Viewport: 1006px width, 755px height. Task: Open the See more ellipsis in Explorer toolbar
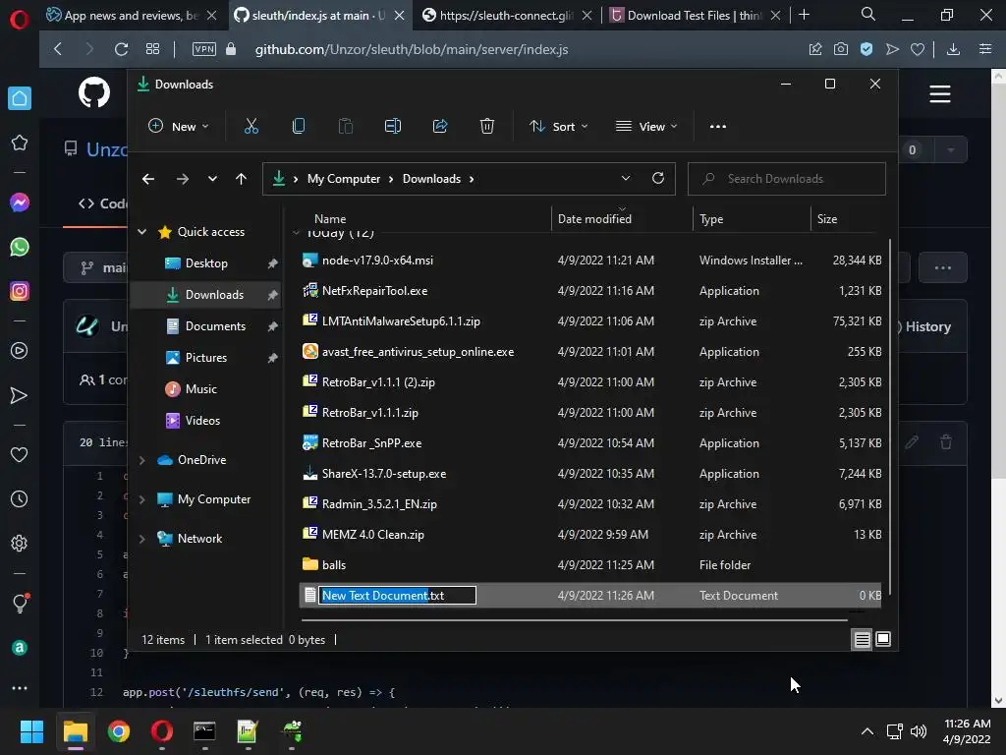click(718, 127)
